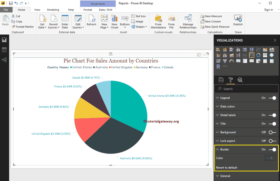Turn on the Background toggle
Viewport: 280px width, 181px height.
272,132
